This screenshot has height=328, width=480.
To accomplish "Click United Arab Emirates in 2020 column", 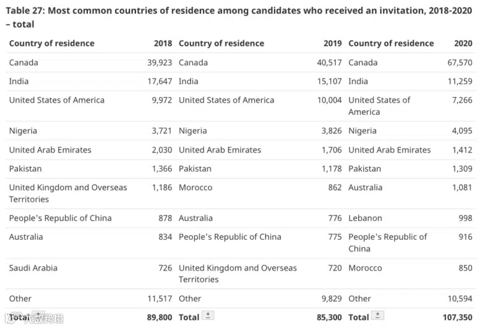I will click(x=389, y=150).
